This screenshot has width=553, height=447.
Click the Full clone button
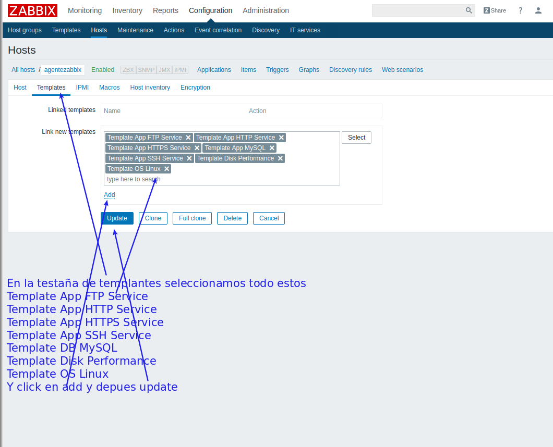(192, 218)
